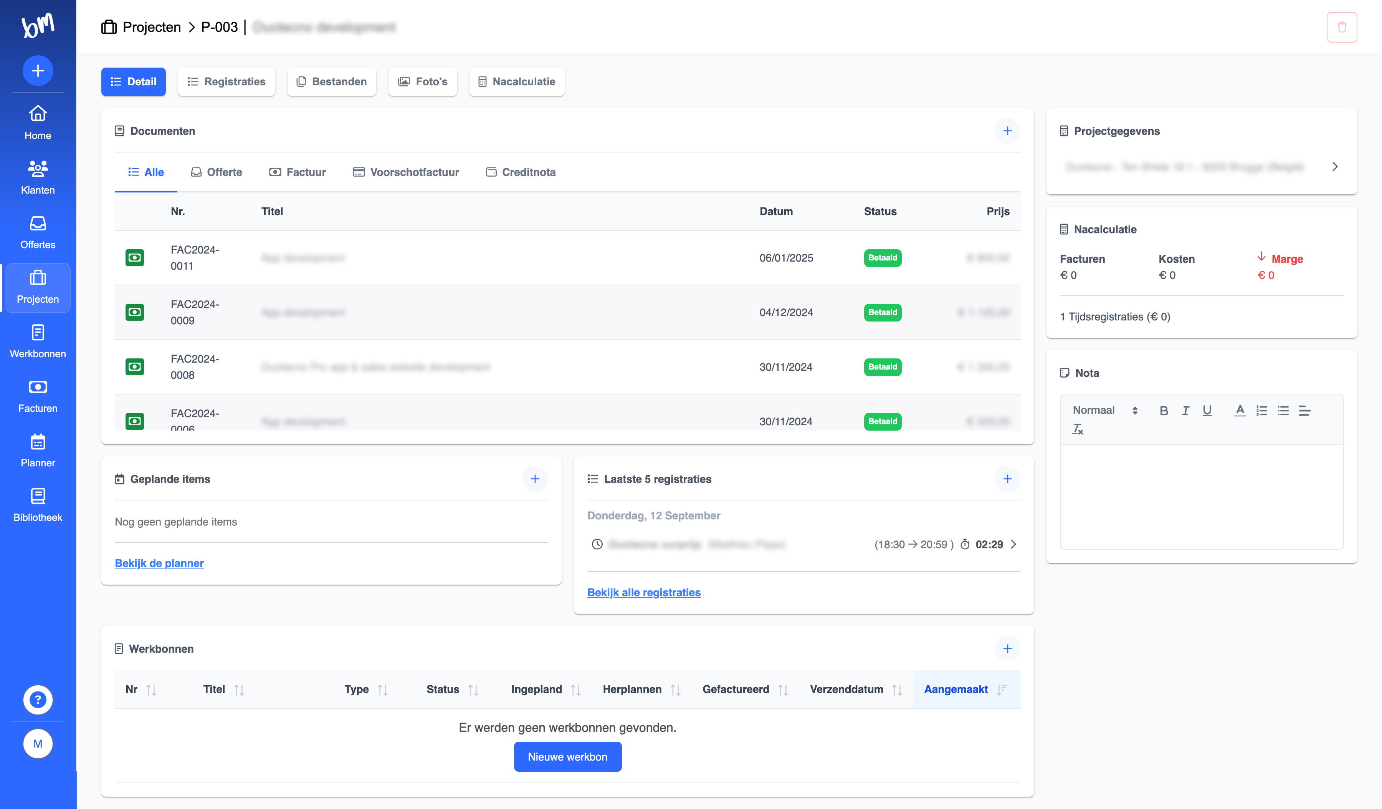
Task: Click the help question mark icon
Action: point(38,699)
